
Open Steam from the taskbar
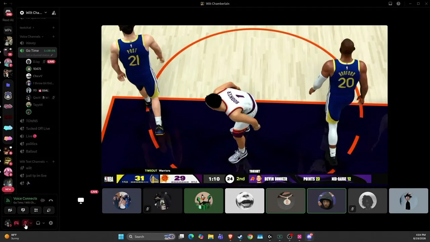(x=240, y=237)
